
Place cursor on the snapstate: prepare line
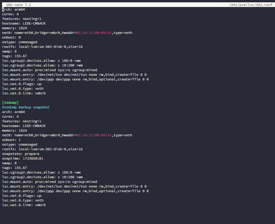pyautogui.click(x=21, y=154)
